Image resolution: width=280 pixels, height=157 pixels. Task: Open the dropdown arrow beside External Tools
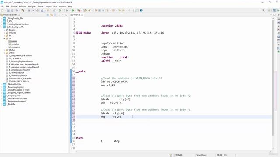[82, 10]
